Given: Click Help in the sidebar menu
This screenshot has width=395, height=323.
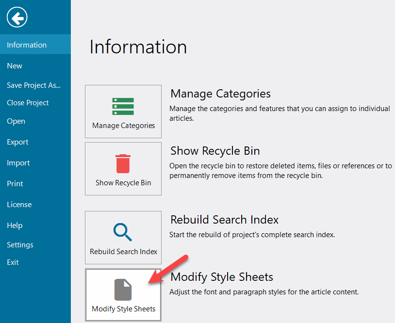Looking at the screenshot, I should [15, 225].
